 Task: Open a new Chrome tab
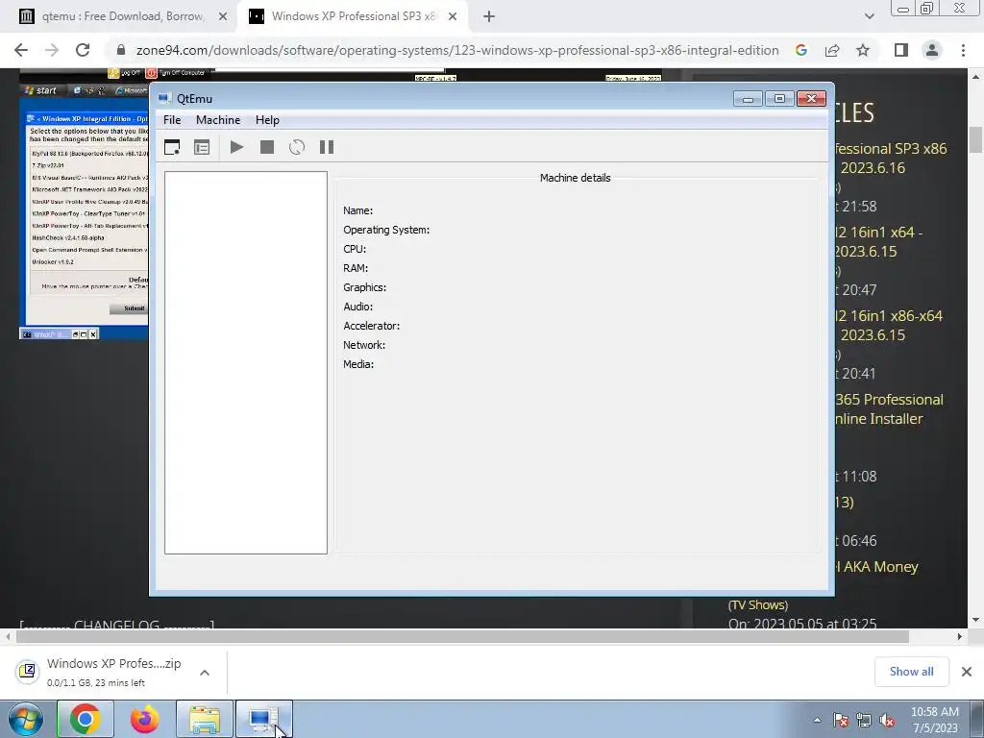(x=489, y=16)
